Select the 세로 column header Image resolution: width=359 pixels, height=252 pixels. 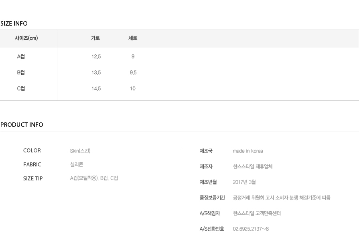pos(133,38)
